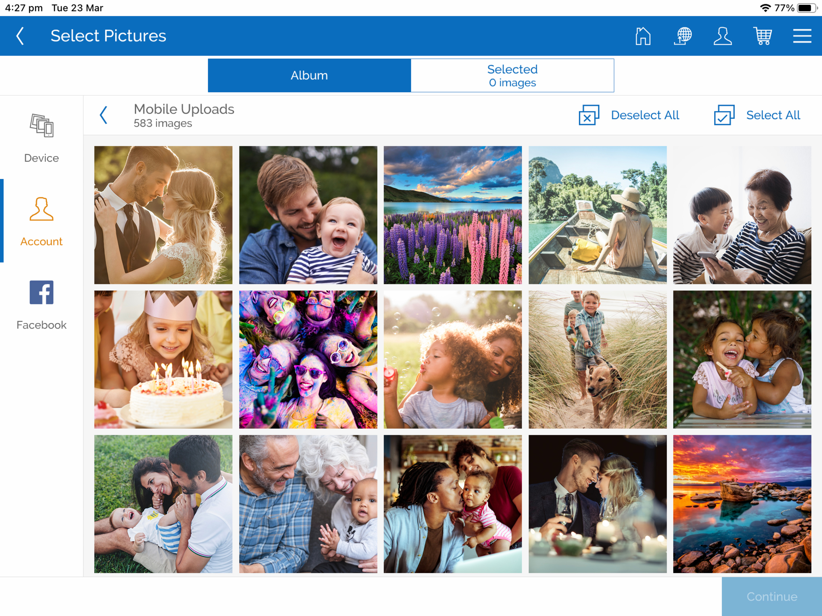Select the wedding couple embrace photo
The image size is (822, 616).
(x=163, y=215)
